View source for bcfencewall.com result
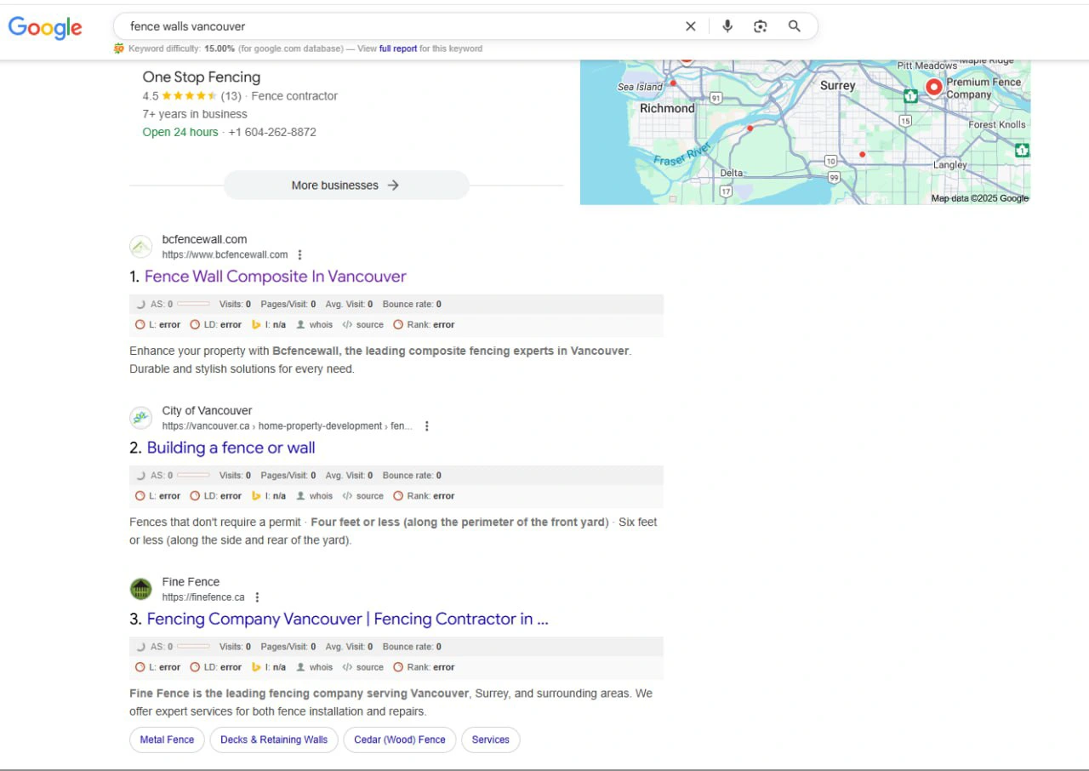The width and height of the screenshot is (1089, 771). (363, 324)
